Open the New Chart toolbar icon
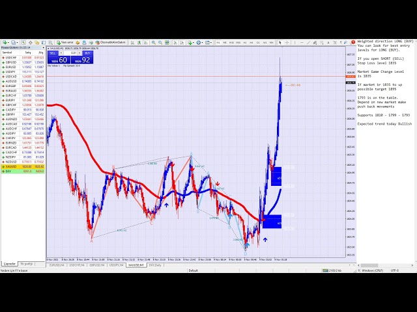417x312 pixels. pos(5,42)
